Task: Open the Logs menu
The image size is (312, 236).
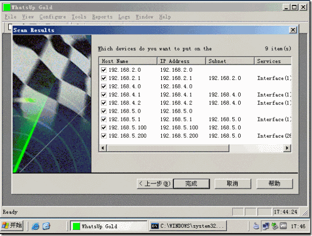Action: 124,17
